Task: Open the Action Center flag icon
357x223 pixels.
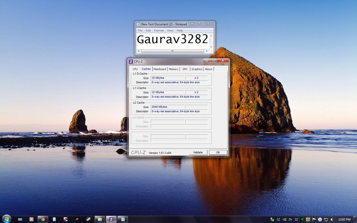Action: (x=314, y=220)
